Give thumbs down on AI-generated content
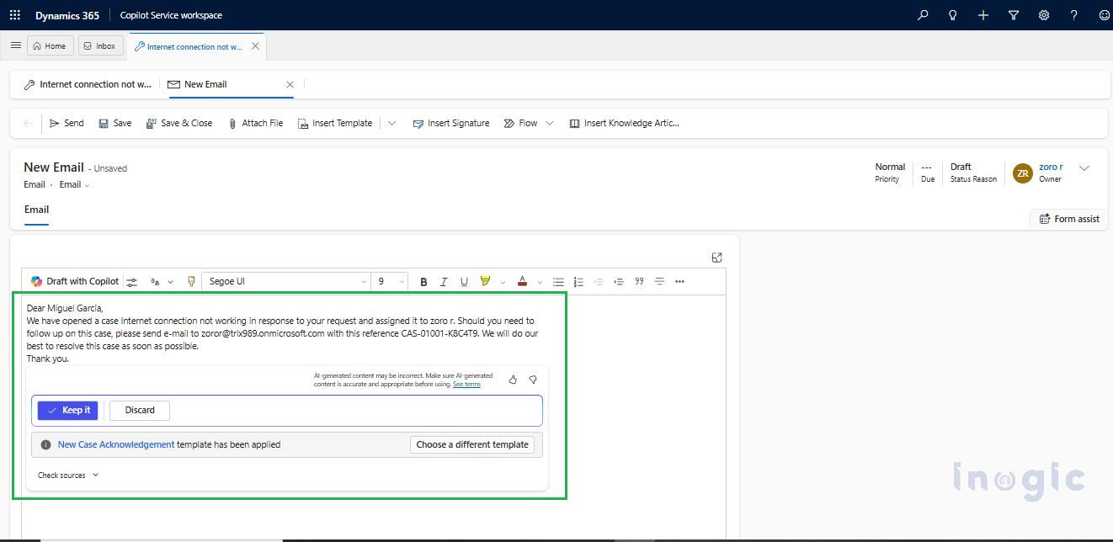The image size is (1113, 542). pyautogui.click(x=532, y=380)
